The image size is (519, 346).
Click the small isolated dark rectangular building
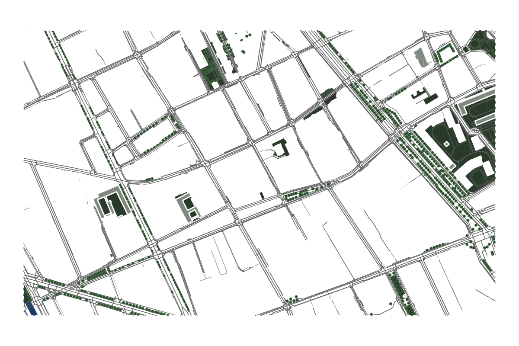[x=262, y=195]
